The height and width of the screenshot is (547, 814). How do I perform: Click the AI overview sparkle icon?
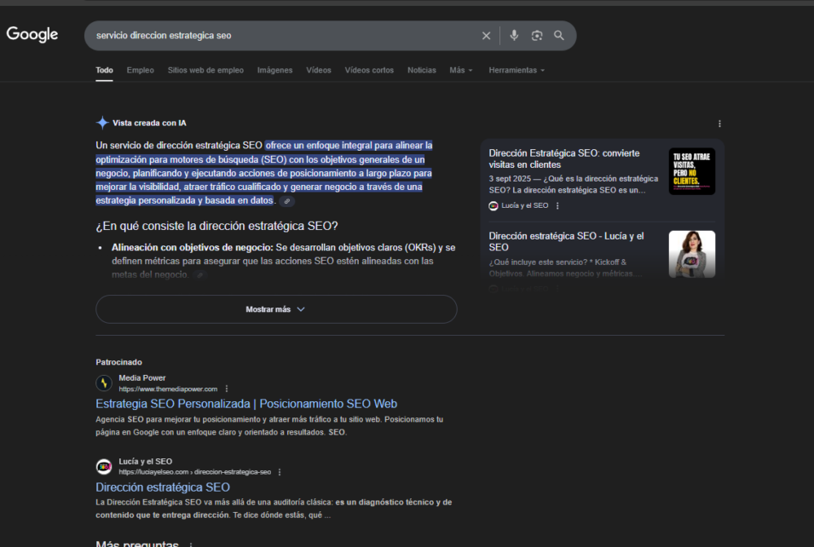102,123
